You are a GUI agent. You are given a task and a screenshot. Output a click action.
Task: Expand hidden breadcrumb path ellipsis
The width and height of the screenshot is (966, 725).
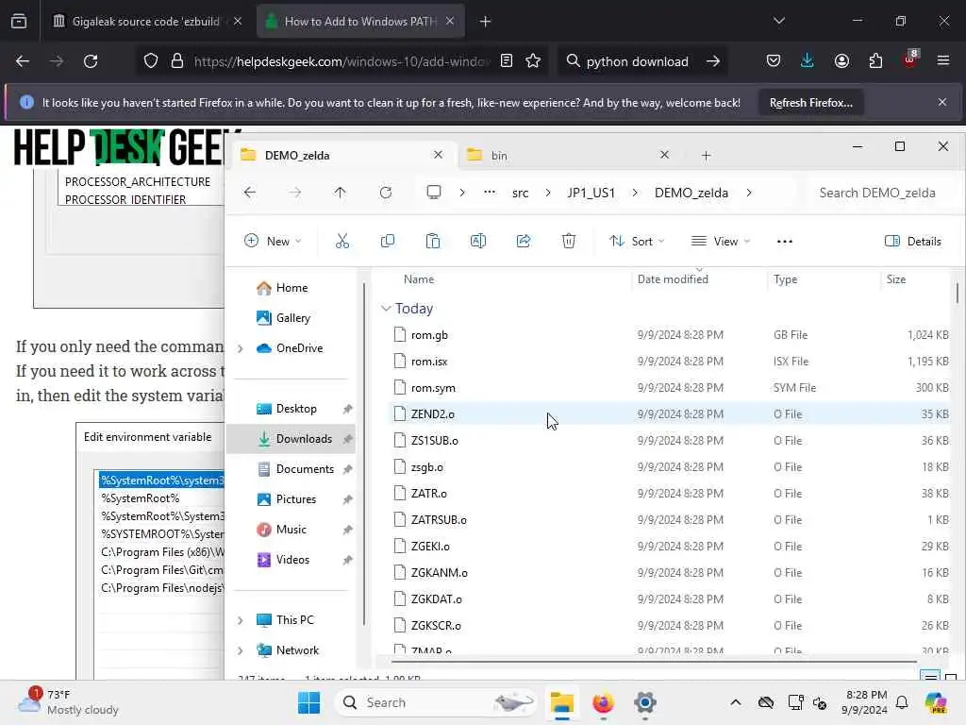coord(490,193)
